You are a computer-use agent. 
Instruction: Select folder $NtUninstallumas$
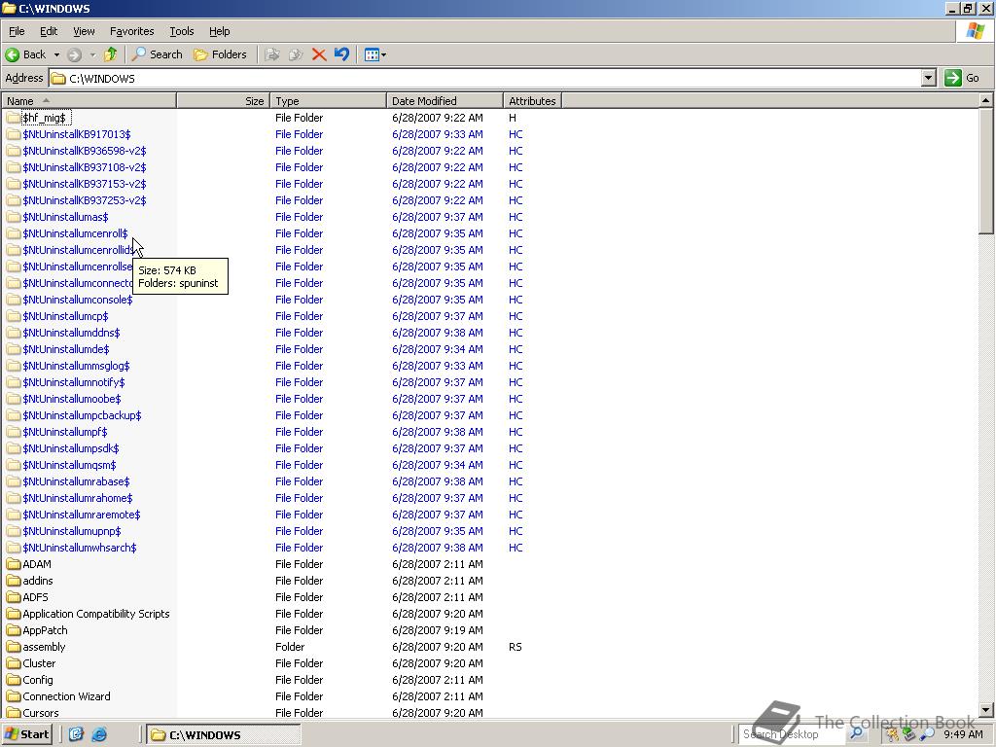click(x=65, y=217)
